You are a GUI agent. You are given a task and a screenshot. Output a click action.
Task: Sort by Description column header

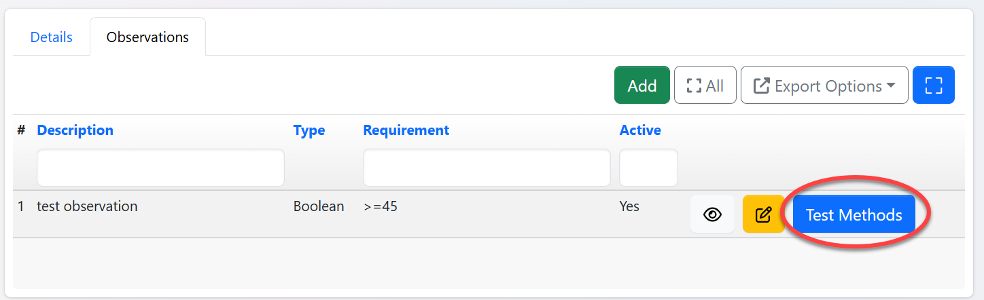point(75,130)
